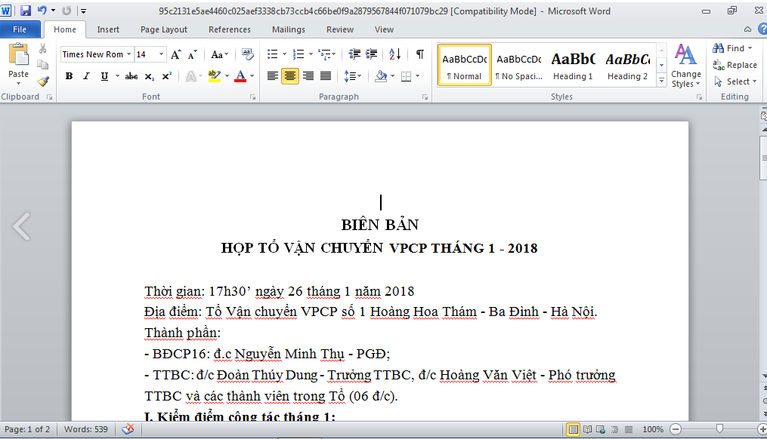Switch to Web Layout view
The height and width of the screenshot is (439, 767).
[x=601, y=430]
